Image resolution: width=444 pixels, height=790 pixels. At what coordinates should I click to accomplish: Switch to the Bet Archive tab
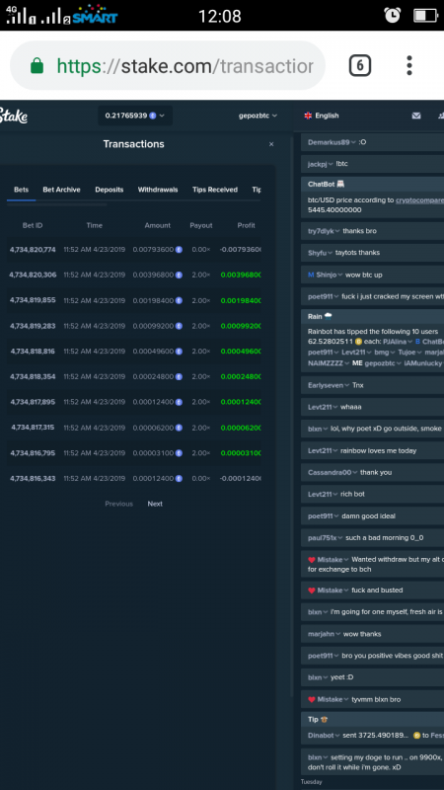pyautogui.click(x=61, y=190)
